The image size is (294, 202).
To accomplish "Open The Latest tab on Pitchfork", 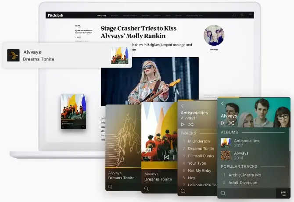I will pyautogui.click(x=101, y=15).
